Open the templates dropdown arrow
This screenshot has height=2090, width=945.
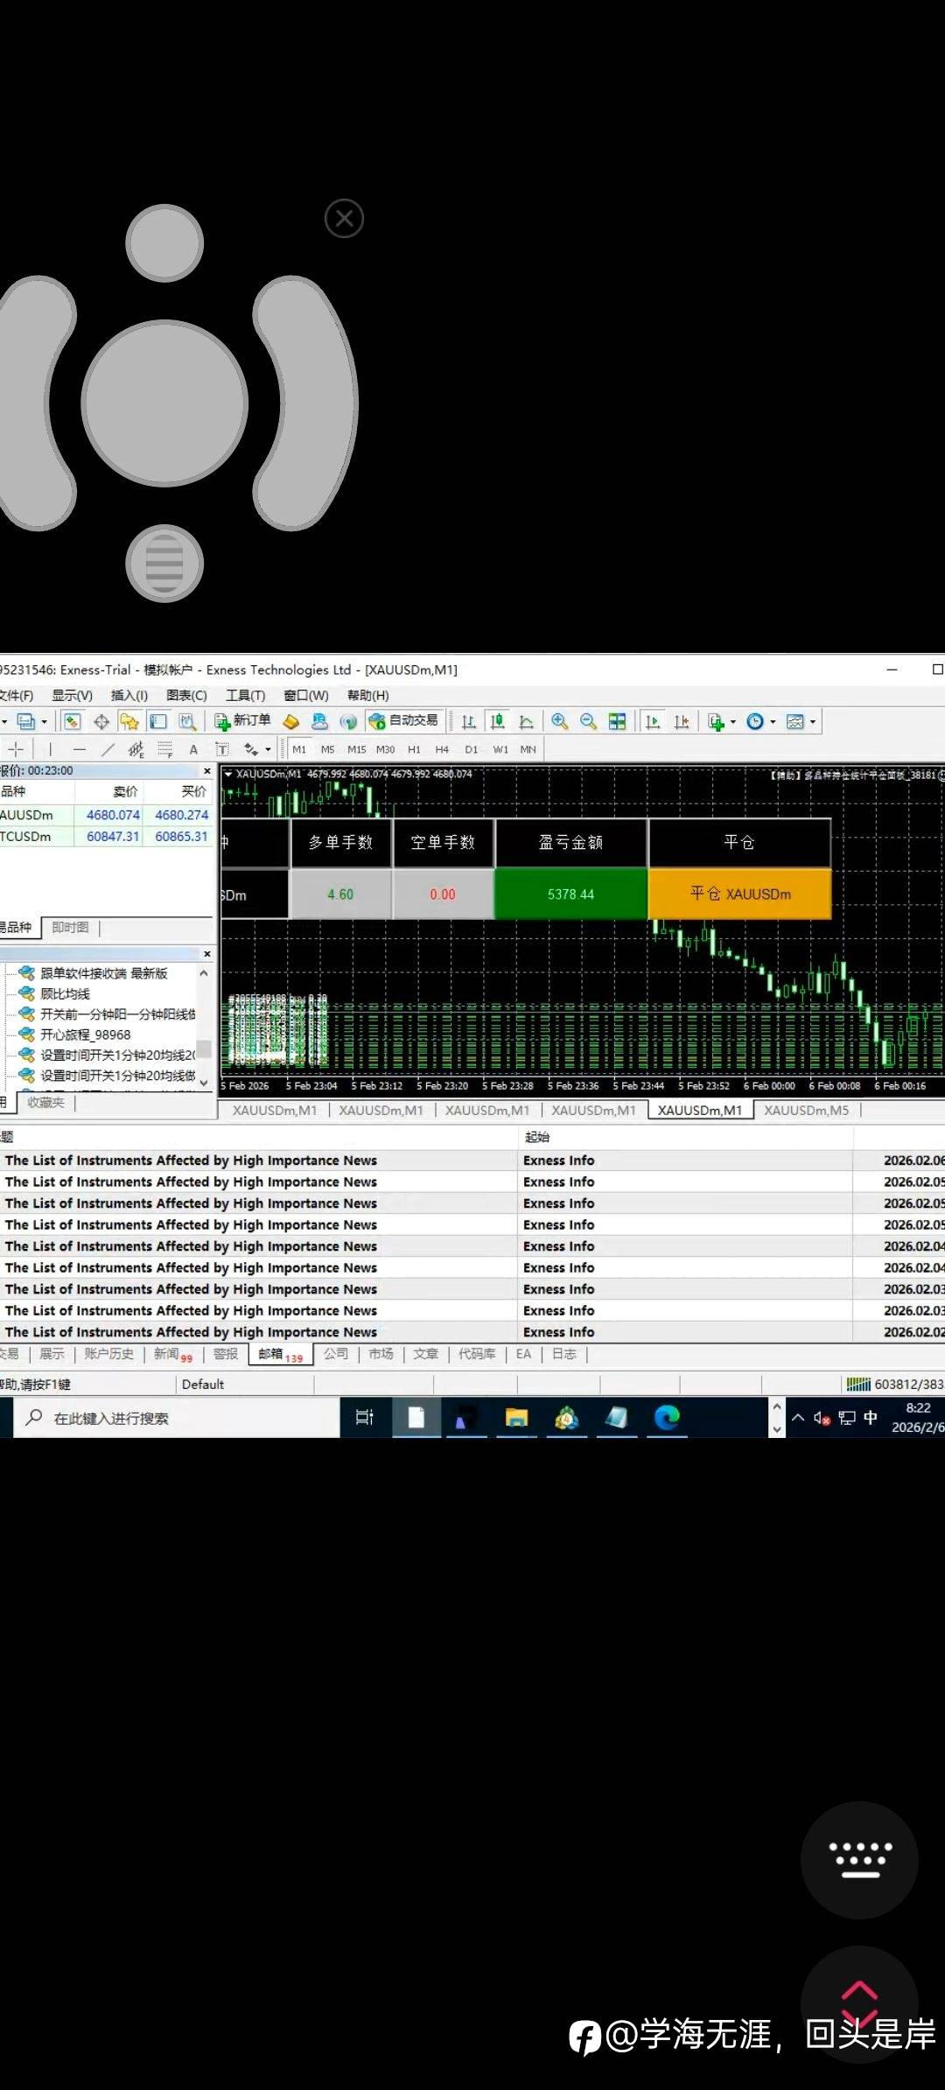(813, 722)
